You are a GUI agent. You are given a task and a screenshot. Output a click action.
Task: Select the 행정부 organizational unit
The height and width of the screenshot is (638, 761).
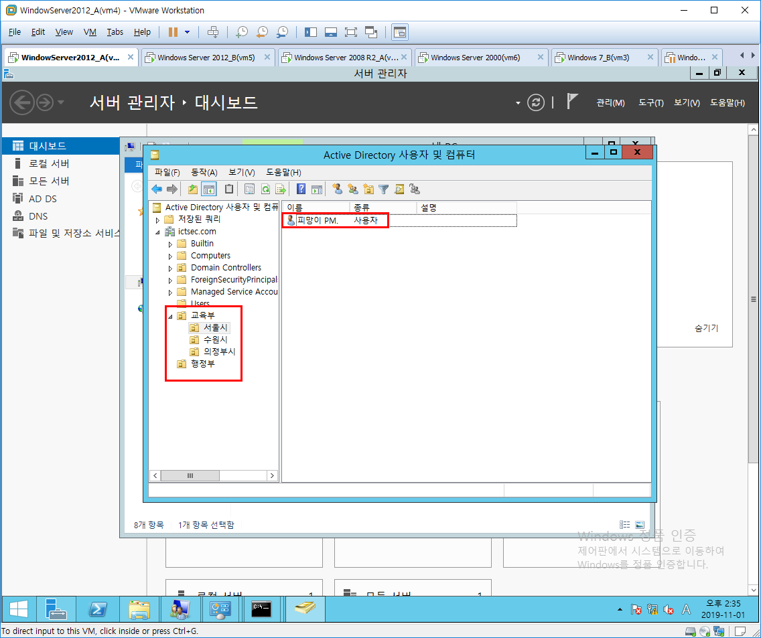coord(202,364)
